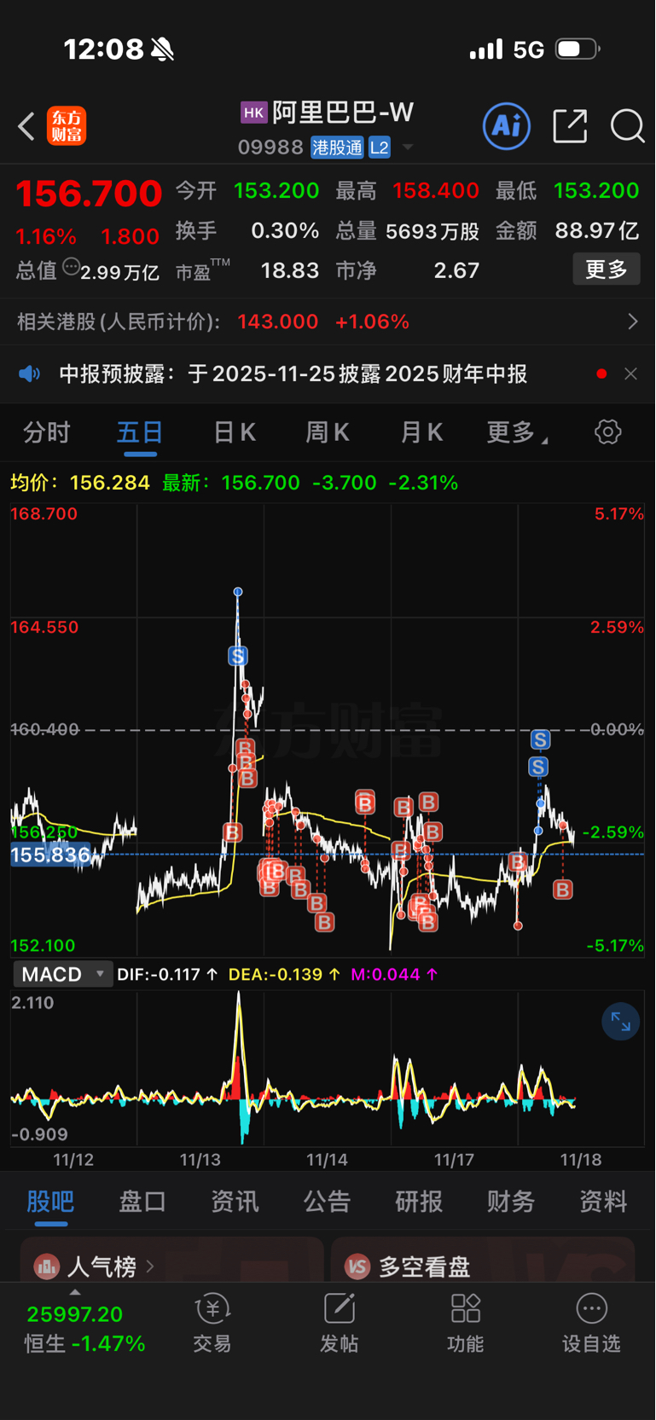
Task: Open the 中报预披露 announcement text
Action: point(293,374)
